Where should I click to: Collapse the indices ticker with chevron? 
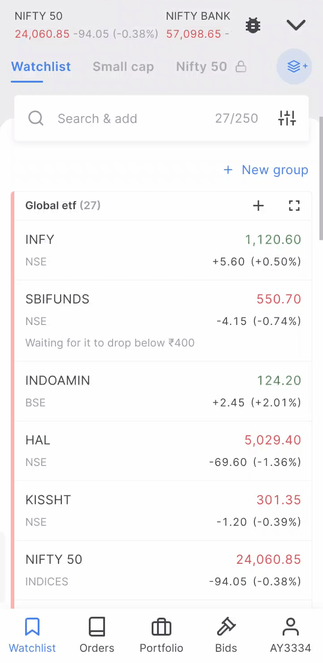(296, 25)
